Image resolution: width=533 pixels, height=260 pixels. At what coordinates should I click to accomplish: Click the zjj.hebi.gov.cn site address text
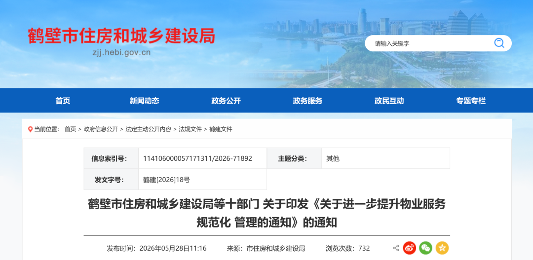point(121,53)
